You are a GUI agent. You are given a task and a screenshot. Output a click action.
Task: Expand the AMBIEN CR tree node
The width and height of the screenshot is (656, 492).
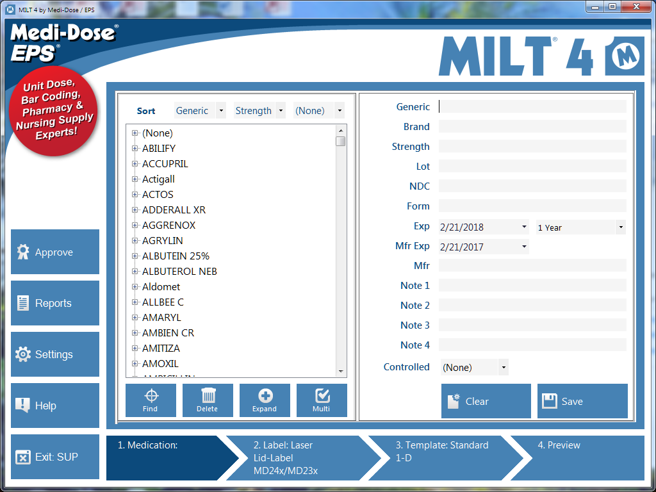click(x=135, y=333)
